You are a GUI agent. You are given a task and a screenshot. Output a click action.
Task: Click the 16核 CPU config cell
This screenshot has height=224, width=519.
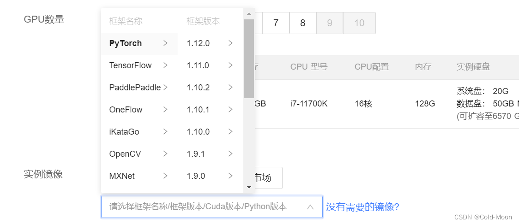tap(363, 104)
